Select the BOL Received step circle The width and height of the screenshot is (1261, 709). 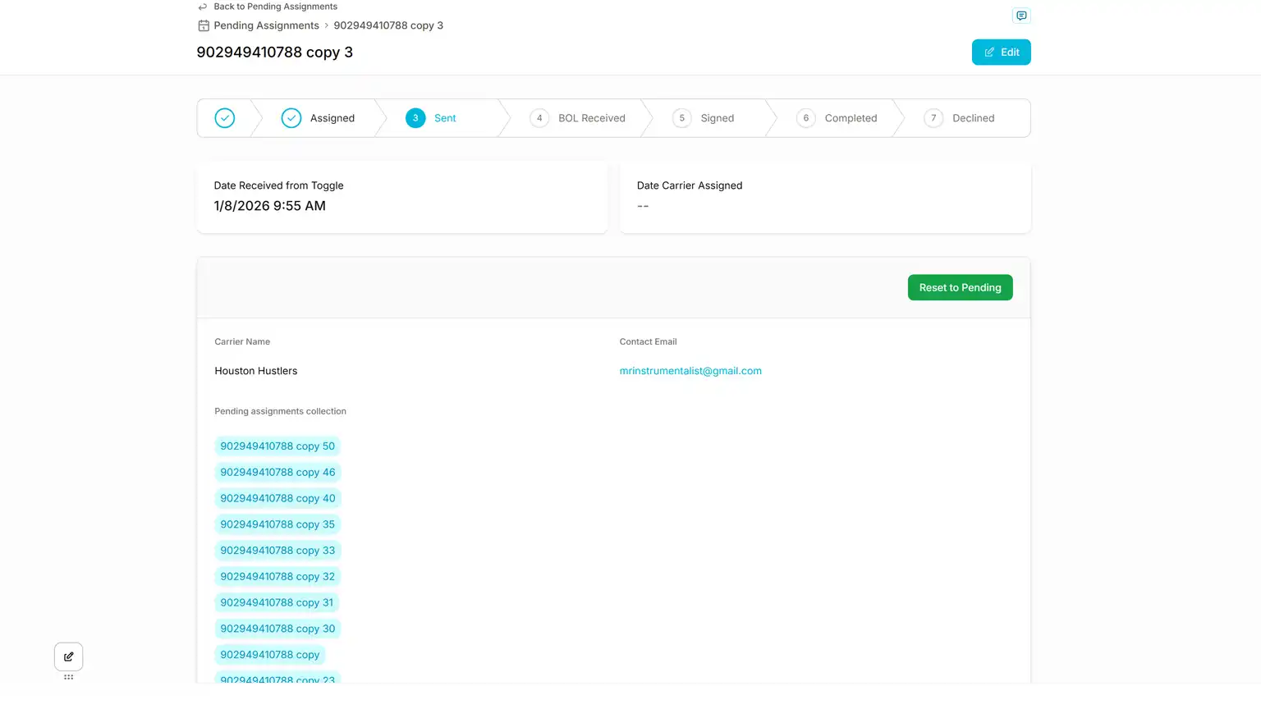pos(539,117)
